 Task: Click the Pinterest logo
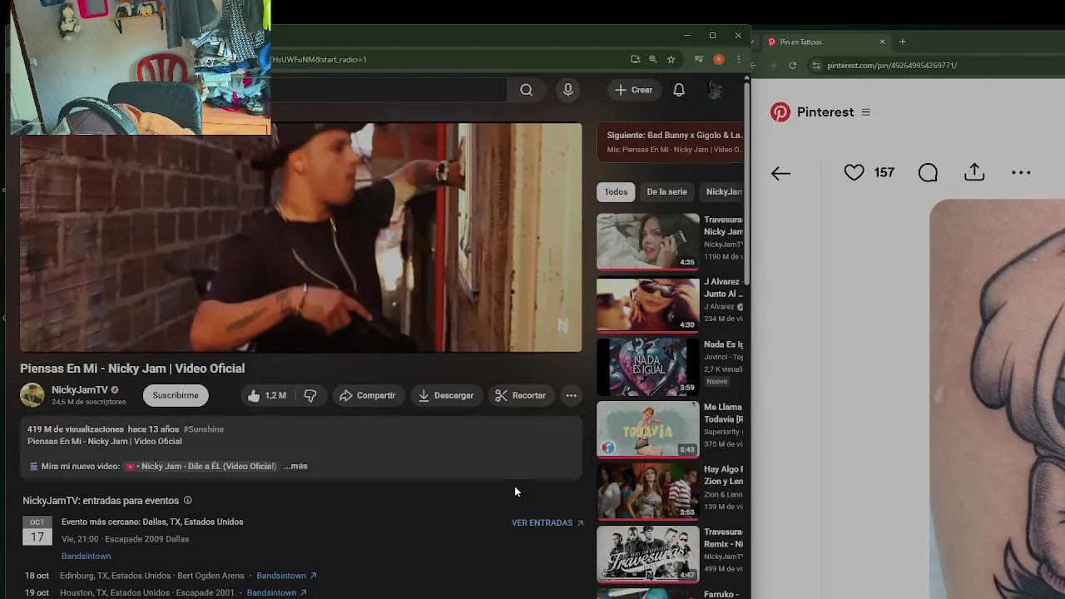coord(780,112)
